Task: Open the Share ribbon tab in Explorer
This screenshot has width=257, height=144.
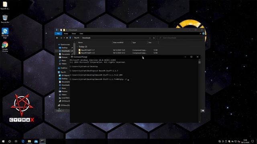Action: coord(74,34)
